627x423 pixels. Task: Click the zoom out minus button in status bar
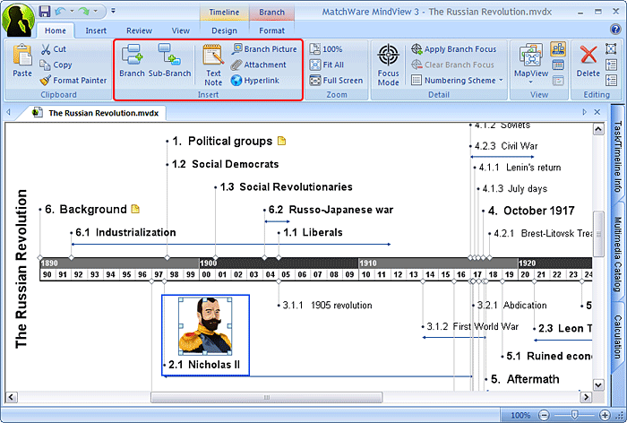pyautogui.click(x=544, y=415)
